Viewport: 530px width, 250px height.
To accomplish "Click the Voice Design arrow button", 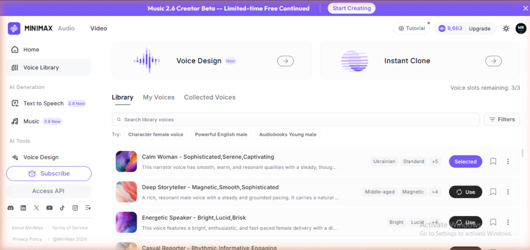I will [x=286, y=61].
